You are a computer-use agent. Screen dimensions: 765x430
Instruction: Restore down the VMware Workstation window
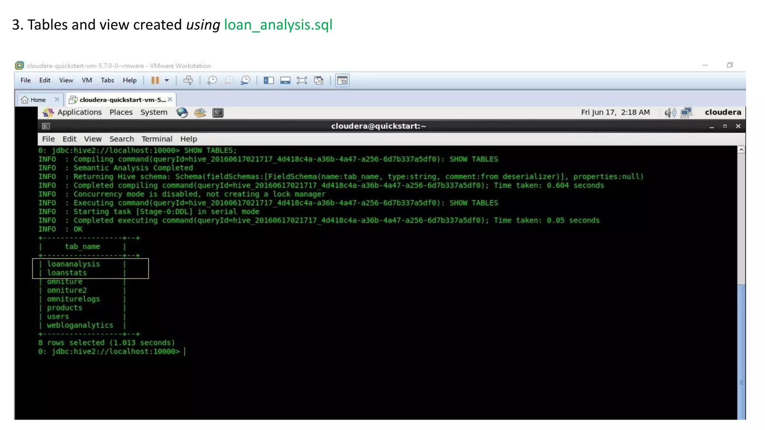pyautogui.click(x=730, y=65)
